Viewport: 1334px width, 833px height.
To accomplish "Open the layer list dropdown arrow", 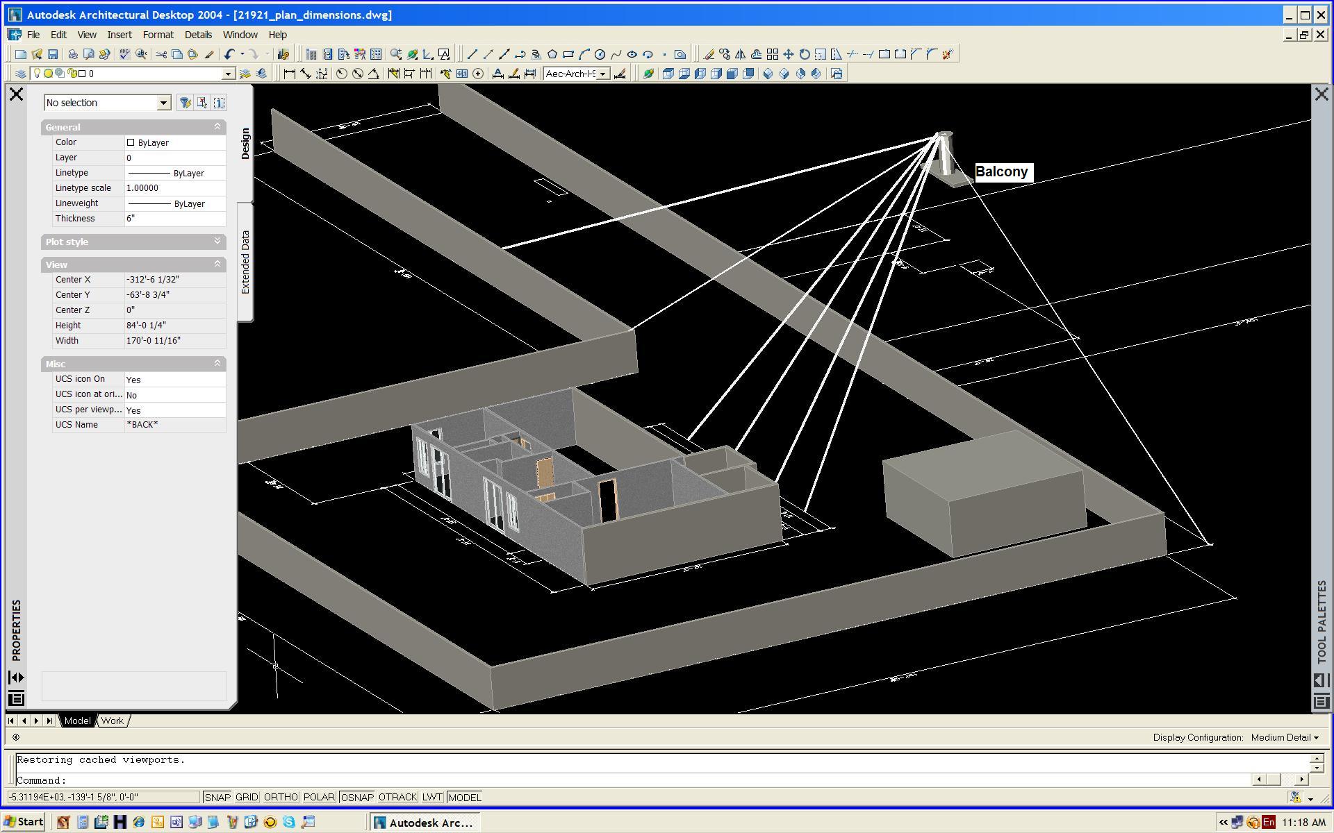I will point(228,74).
